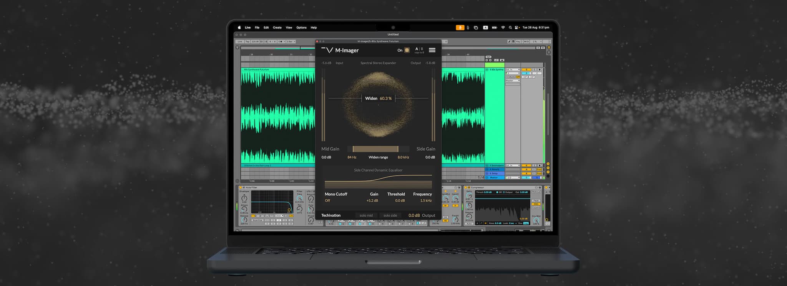Click the Widen 60.3 % value
Screen dimensions: 787x286
click(x=385, y=99)
